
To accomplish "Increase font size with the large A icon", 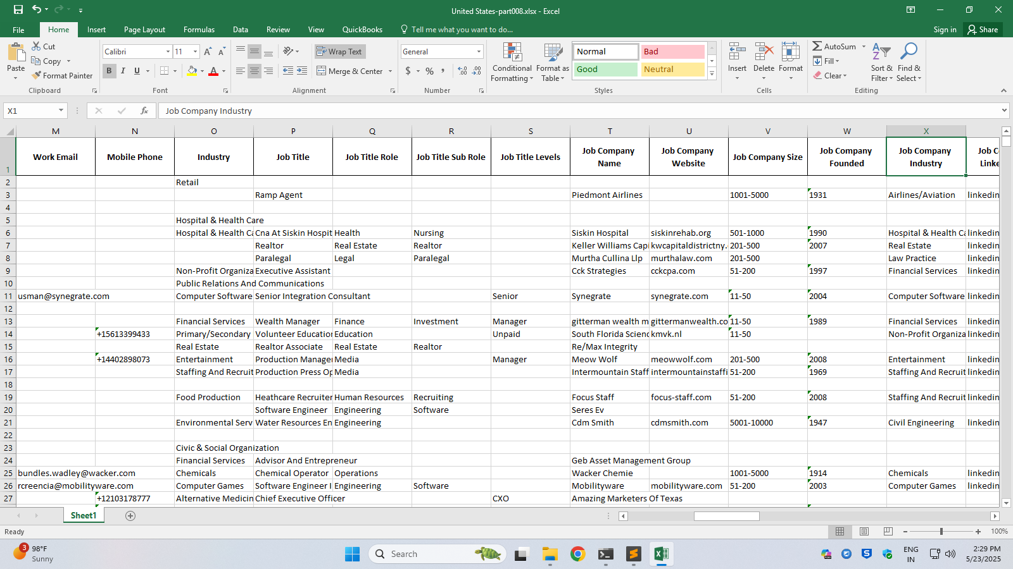I will click(208, 51).
